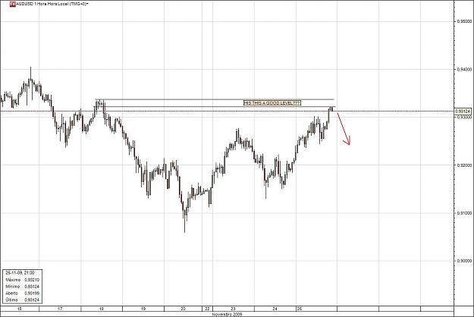Click date label 23 on time axis

point(233,309)
